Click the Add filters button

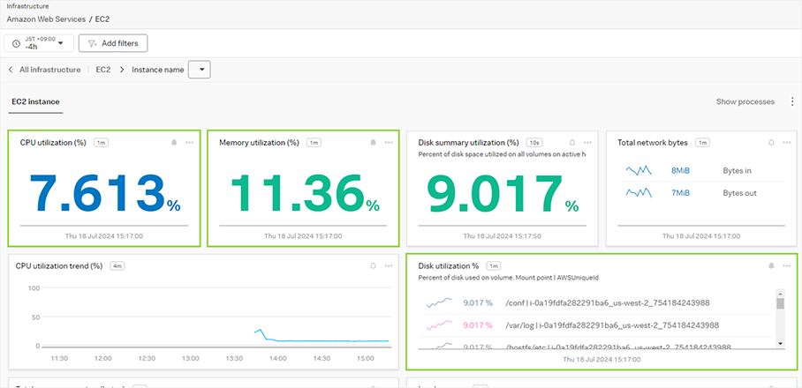(x=113, y=43)
